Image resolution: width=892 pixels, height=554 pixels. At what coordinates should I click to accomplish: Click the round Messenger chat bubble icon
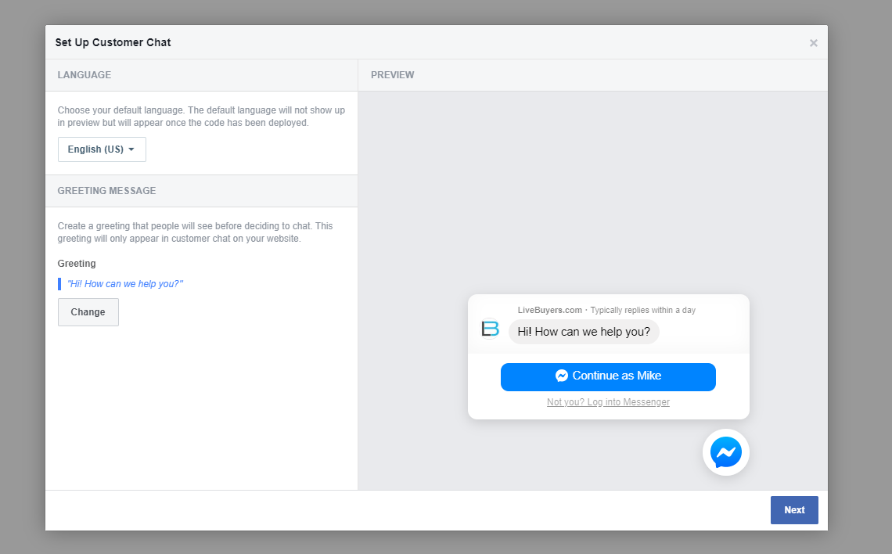tap(726, 452)
